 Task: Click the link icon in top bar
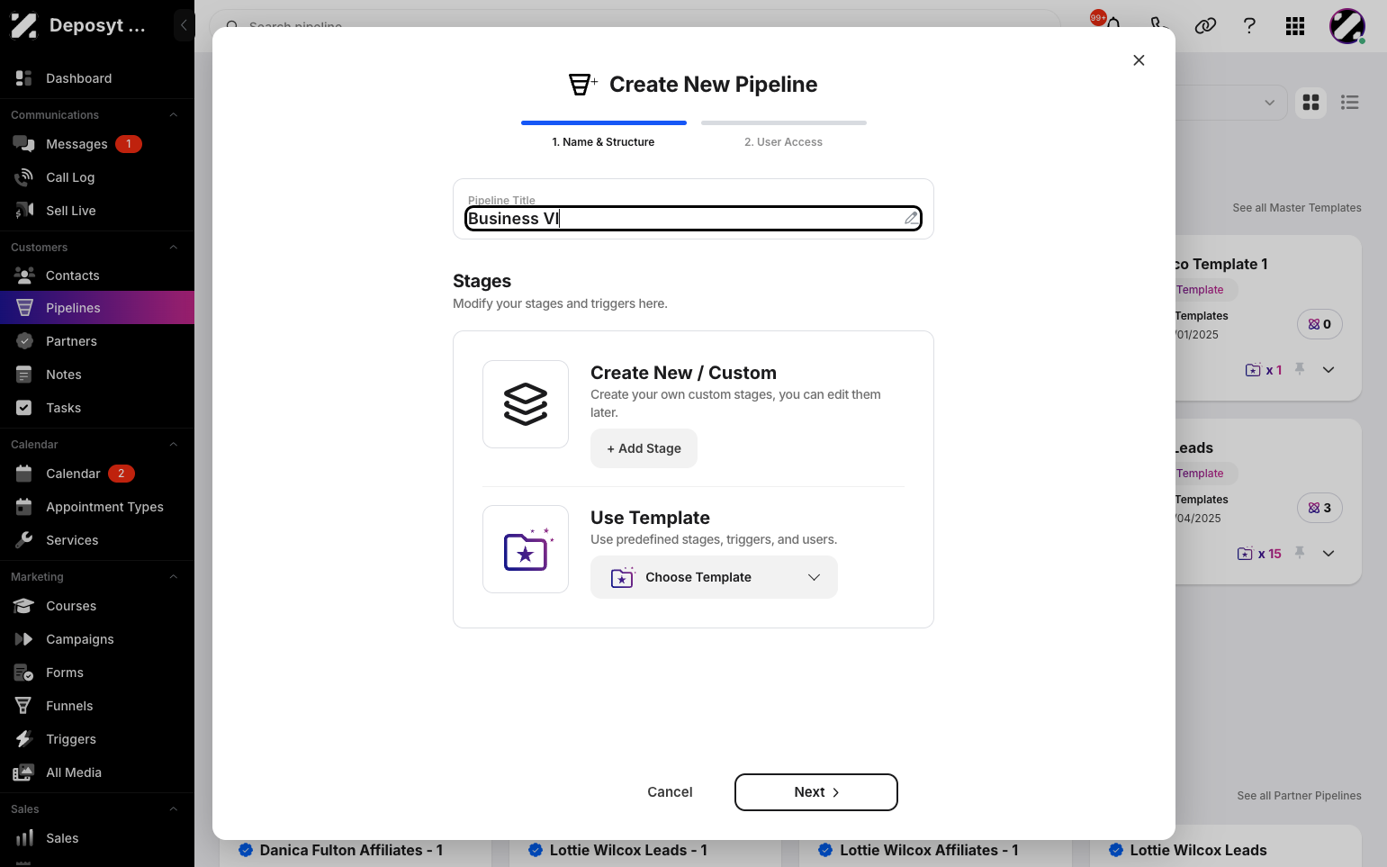coord(1205,26)
